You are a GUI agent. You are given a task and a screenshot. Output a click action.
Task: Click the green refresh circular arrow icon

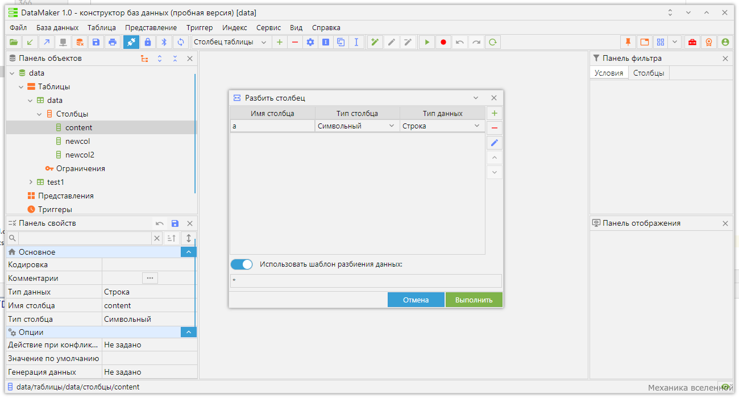click(493, 42)
